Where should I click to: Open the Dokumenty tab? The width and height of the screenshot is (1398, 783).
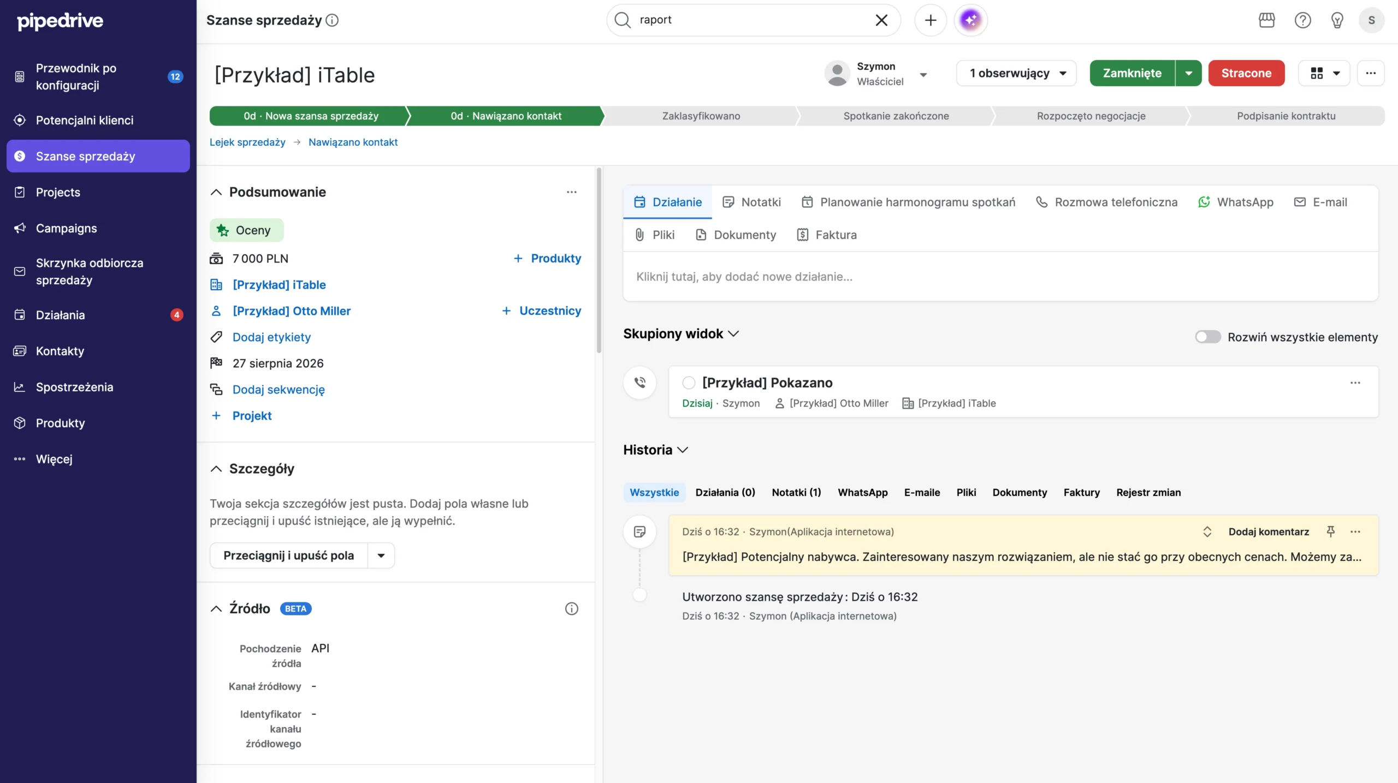click(x=736, y=235)
